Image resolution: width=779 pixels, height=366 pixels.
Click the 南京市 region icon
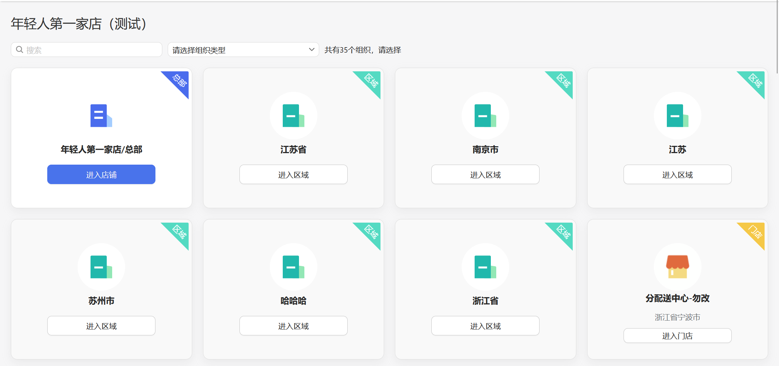pyautogui.click(x=485, y=116)
